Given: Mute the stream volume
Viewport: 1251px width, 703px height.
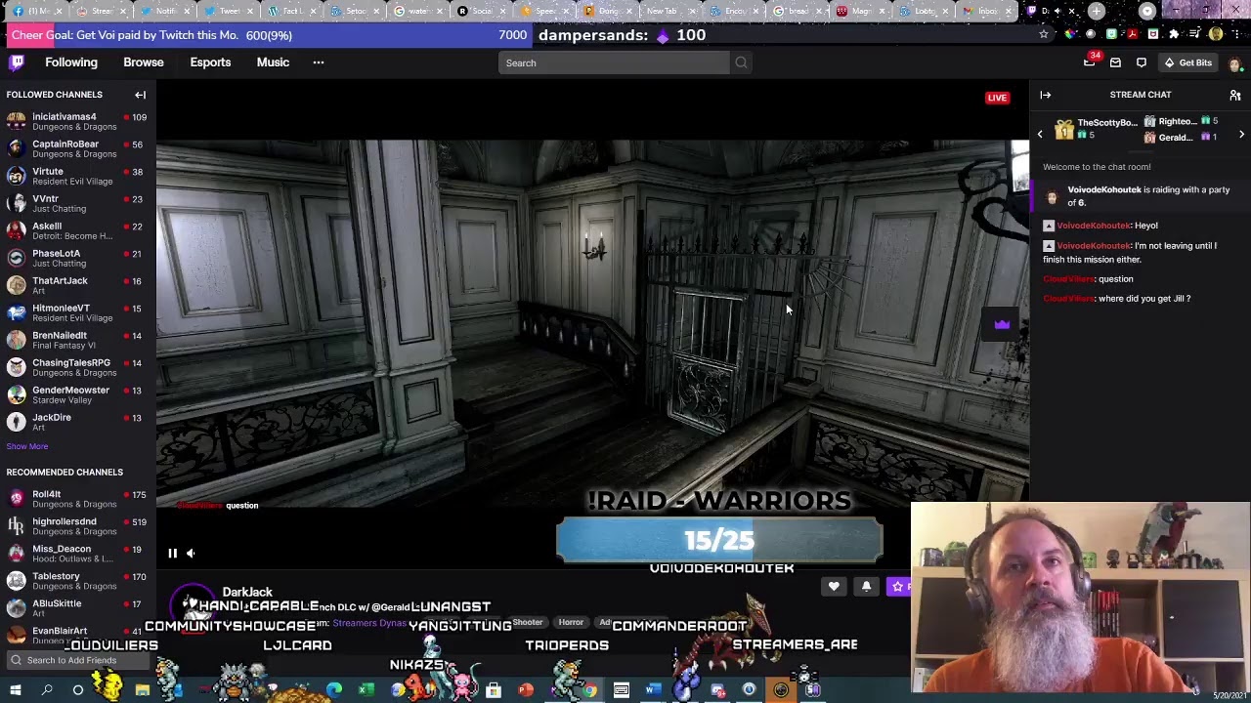Looking at the screenshot, I should [191, 554].
